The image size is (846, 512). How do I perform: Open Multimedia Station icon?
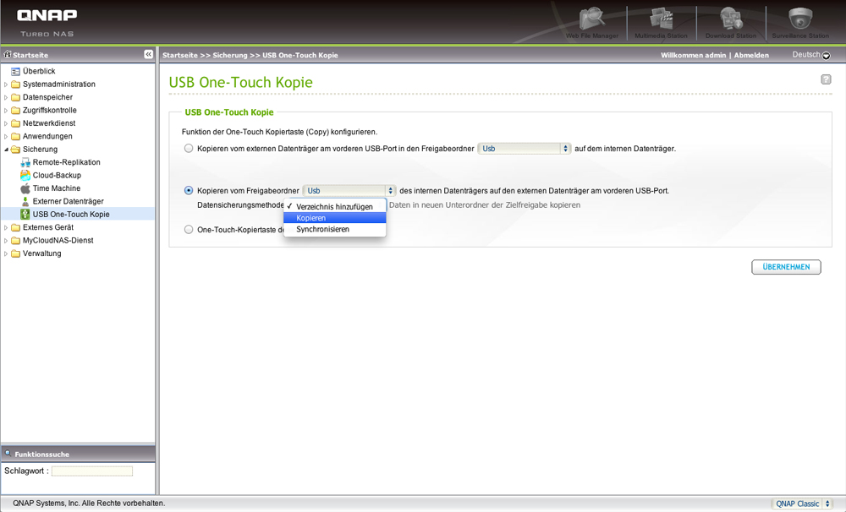661,20
